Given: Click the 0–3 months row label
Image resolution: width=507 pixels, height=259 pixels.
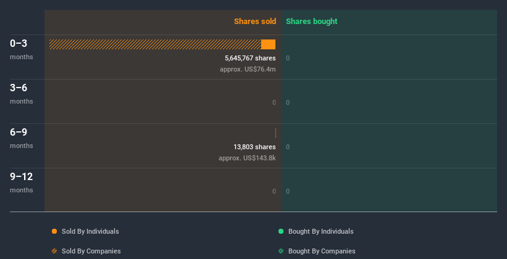Looking at the screenshot, I should pyautogui.click(x=22, y=49).
